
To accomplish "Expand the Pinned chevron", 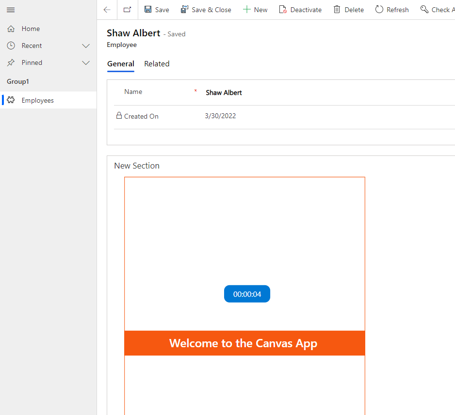I will pyautogui.click(x=86, y=63).
